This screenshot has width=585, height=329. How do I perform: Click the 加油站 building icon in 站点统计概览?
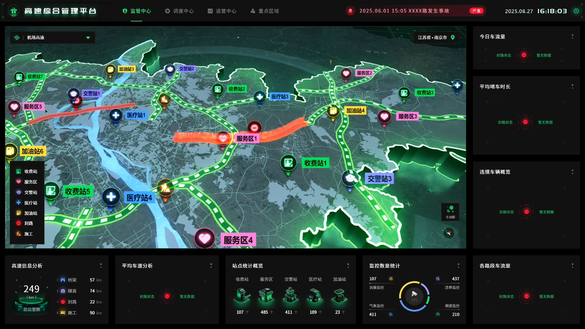pyautogui.click(x=339, y=295)
